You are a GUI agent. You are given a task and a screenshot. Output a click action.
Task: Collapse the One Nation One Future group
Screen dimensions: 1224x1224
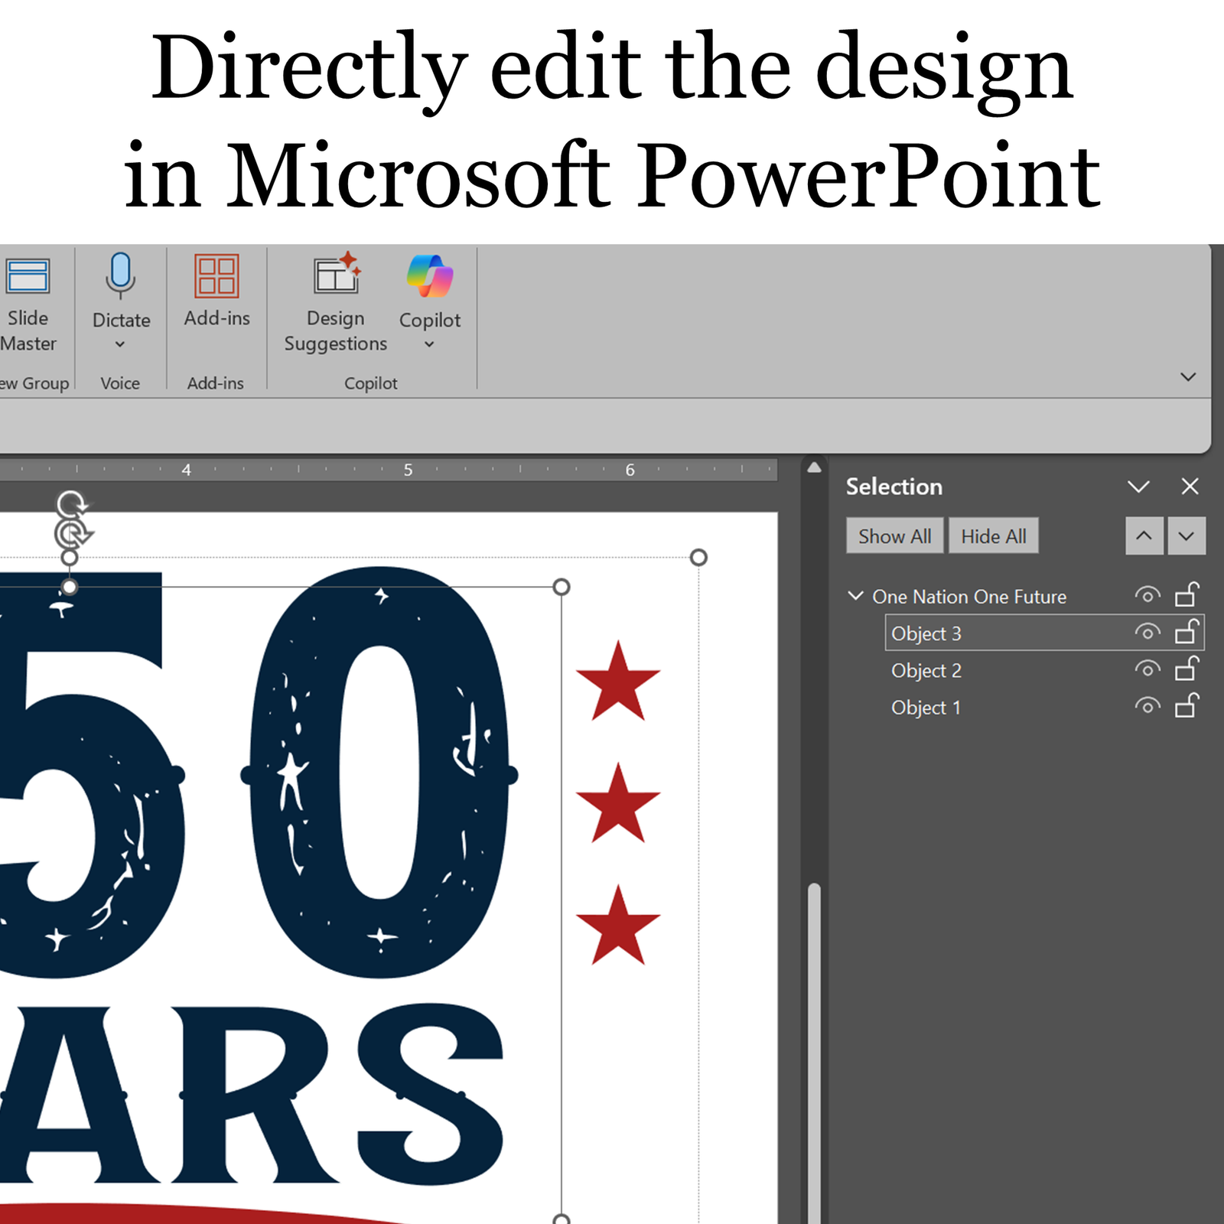(856, 595)
